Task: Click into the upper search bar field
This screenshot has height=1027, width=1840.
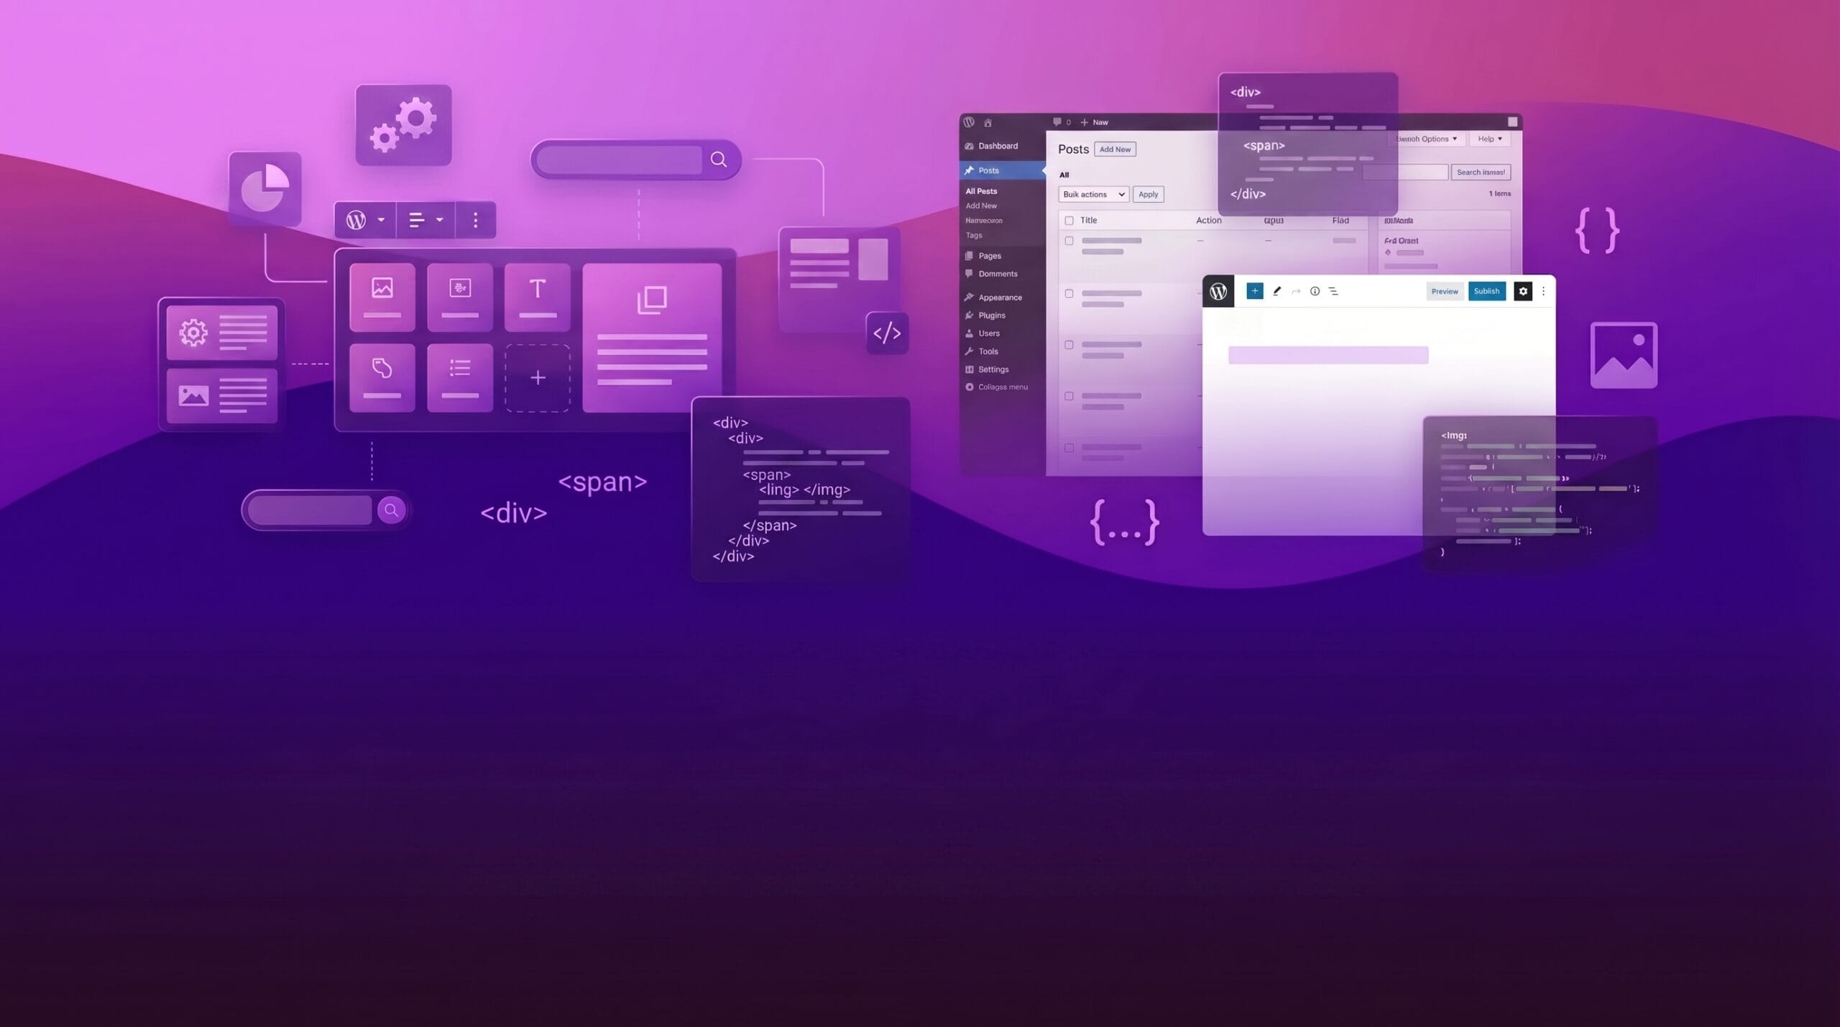Action: [619, 160]
